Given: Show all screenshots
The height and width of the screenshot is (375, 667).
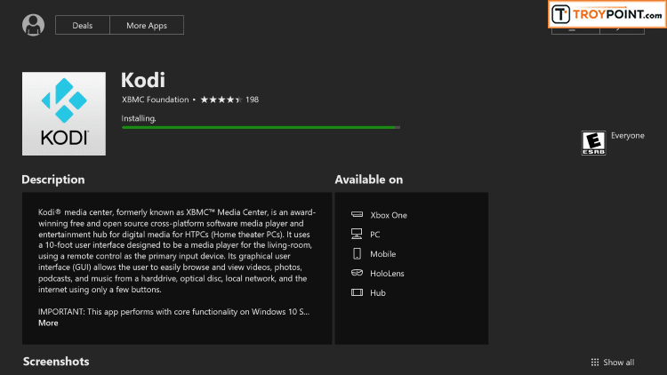Looking at the screenshot, I should [613, 363].
